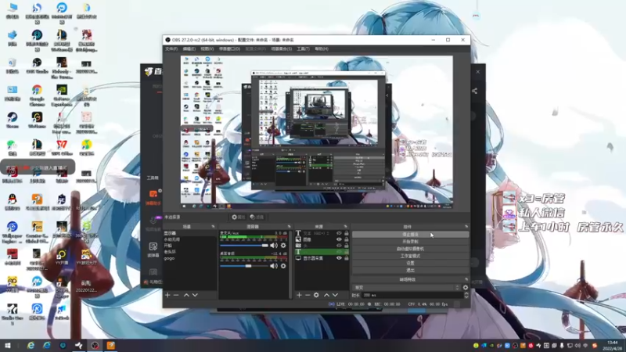Open the 帮助(H) menu
Image resolution: width=626 pixels, height=352 pixels.
pos(322,48)
